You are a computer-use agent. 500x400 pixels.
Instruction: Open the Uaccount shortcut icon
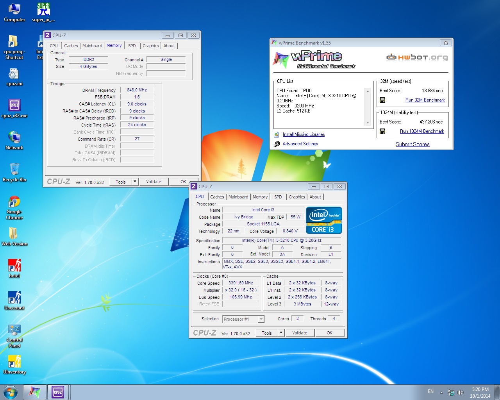pyautogui.click(x=14, y=301)
